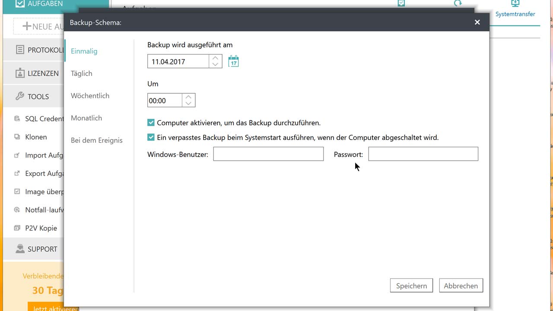This screenshot has width=553, height=311.
Task: Click the Abbrechen button
Action: [x=461, y=286]
